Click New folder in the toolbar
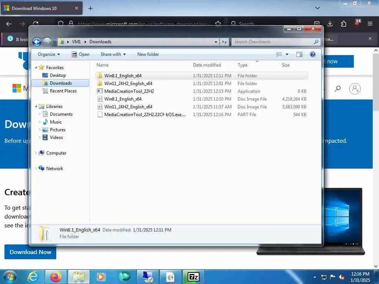The width and height of the screenshot is (379, 284). [148, 54]
